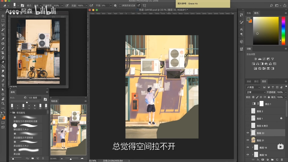Select the Type tool in toolbar
This screenshot has width=288, height=162.
coord(3,85)
